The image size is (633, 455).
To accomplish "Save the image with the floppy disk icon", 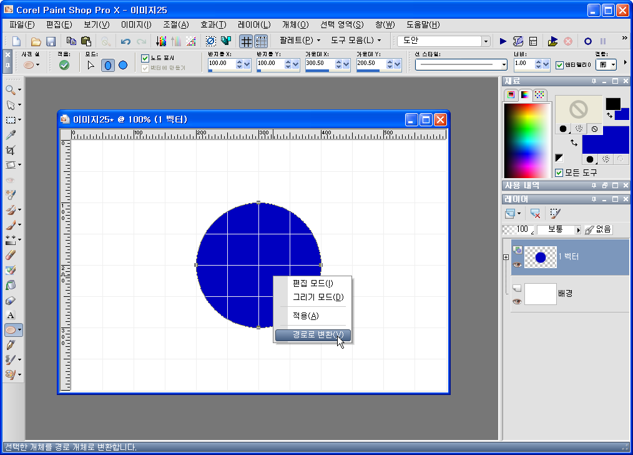I will [x=51, y=41].
